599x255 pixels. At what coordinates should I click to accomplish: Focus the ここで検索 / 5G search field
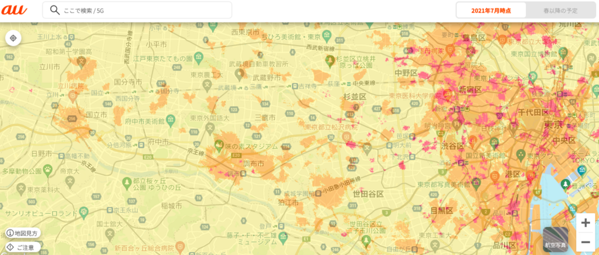[137, 10]
